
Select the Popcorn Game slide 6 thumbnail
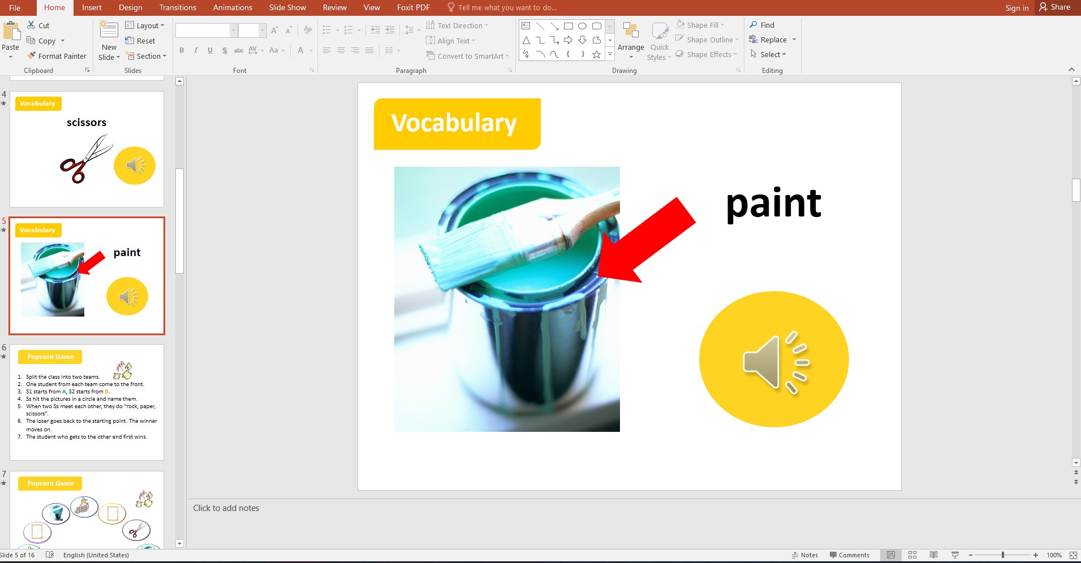(87, 402)
